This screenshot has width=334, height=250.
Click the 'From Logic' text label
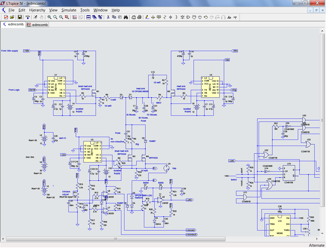[14, 90]
